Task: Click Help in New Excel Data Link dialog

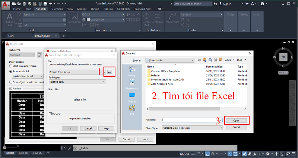Action: tap(106, 128)
